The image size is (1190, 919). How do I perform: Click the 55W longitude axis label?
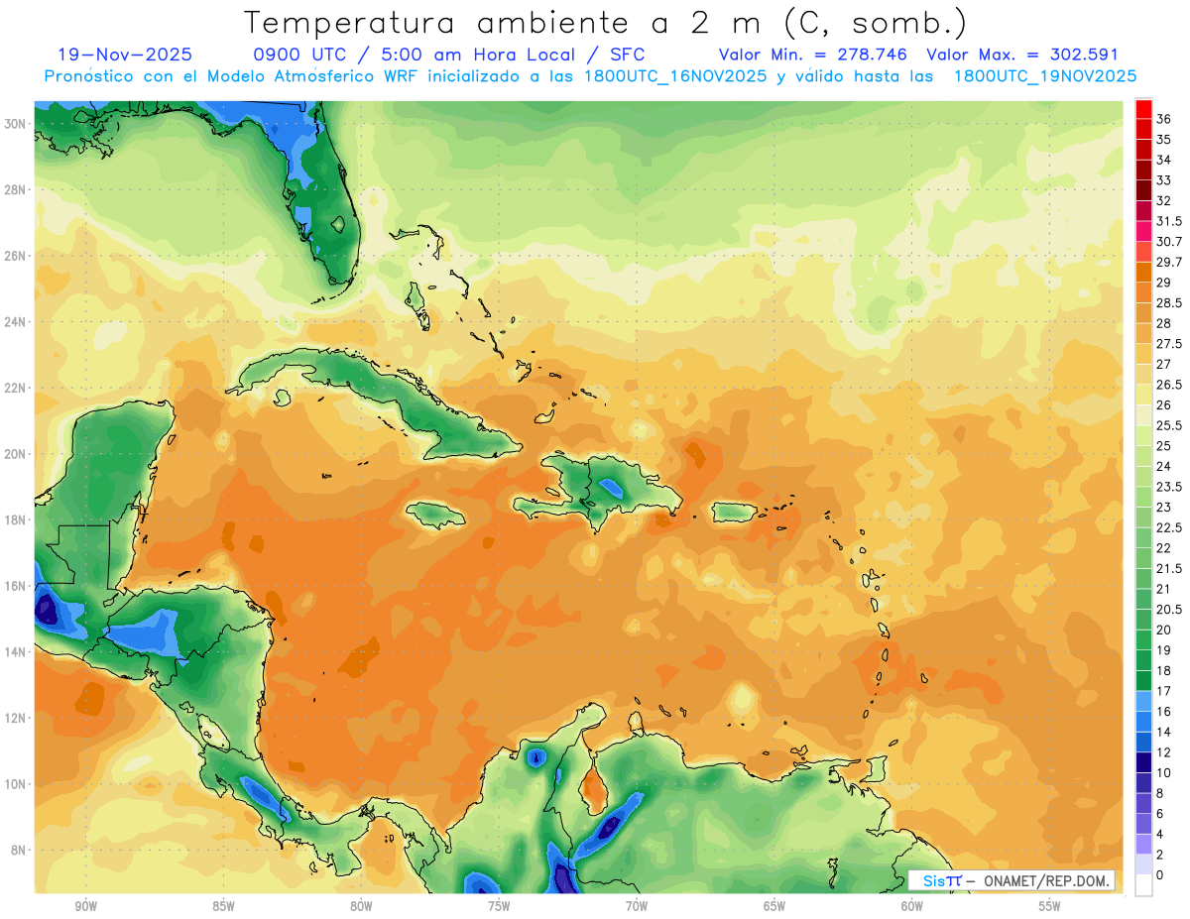1049,906
